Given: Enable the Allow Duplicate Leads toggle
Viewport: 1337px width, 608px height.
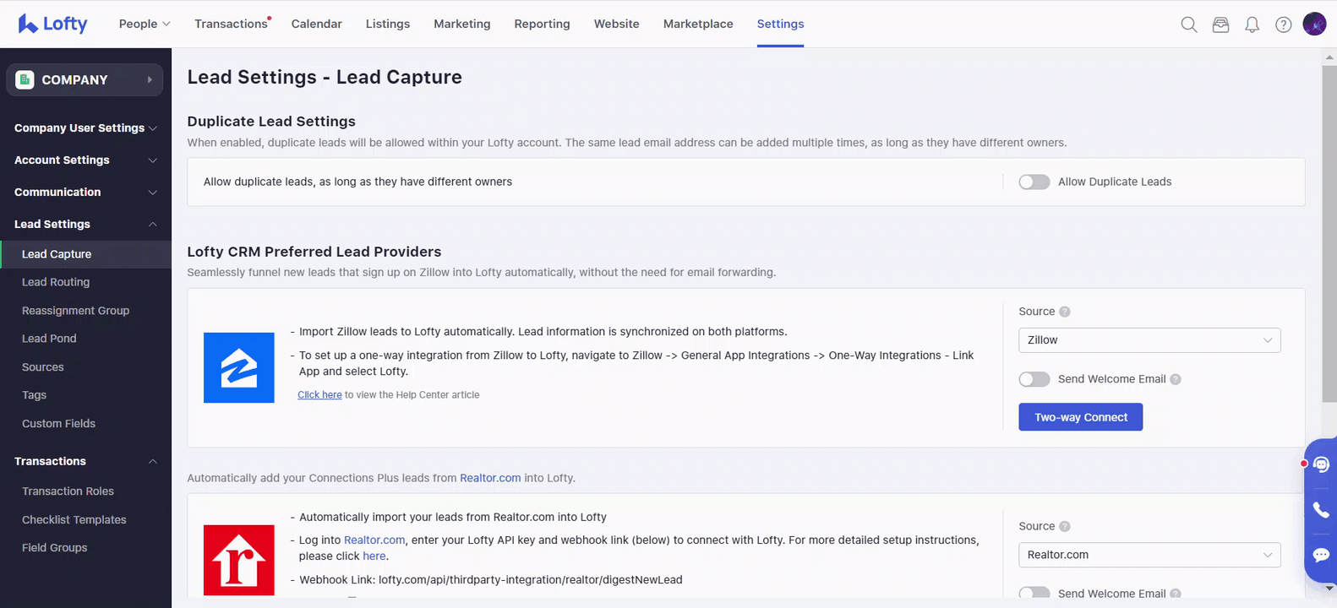Looking at the screenshot, I should coord(1034,182).
